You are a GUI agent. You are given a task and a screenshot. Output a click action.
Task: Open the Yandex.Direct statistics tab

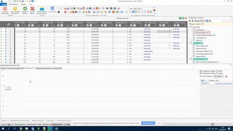(x=58, y=68)
